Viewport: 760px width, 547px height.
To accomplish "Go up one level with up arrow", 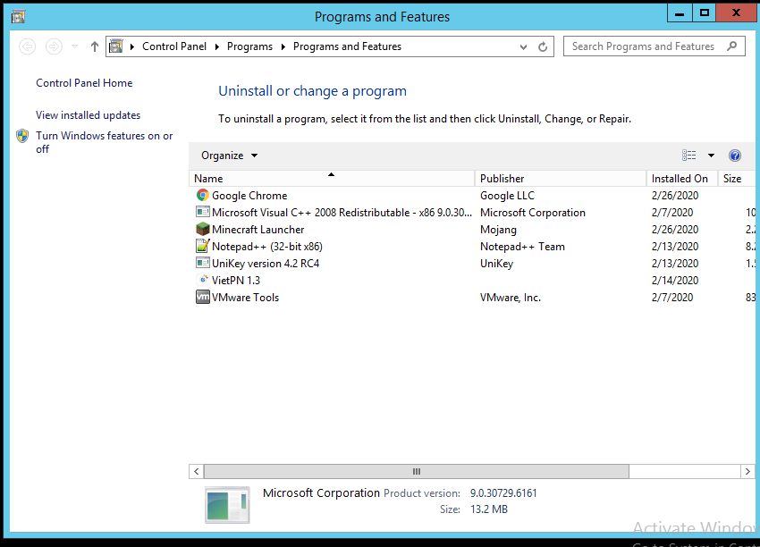I will click(95, 46).
